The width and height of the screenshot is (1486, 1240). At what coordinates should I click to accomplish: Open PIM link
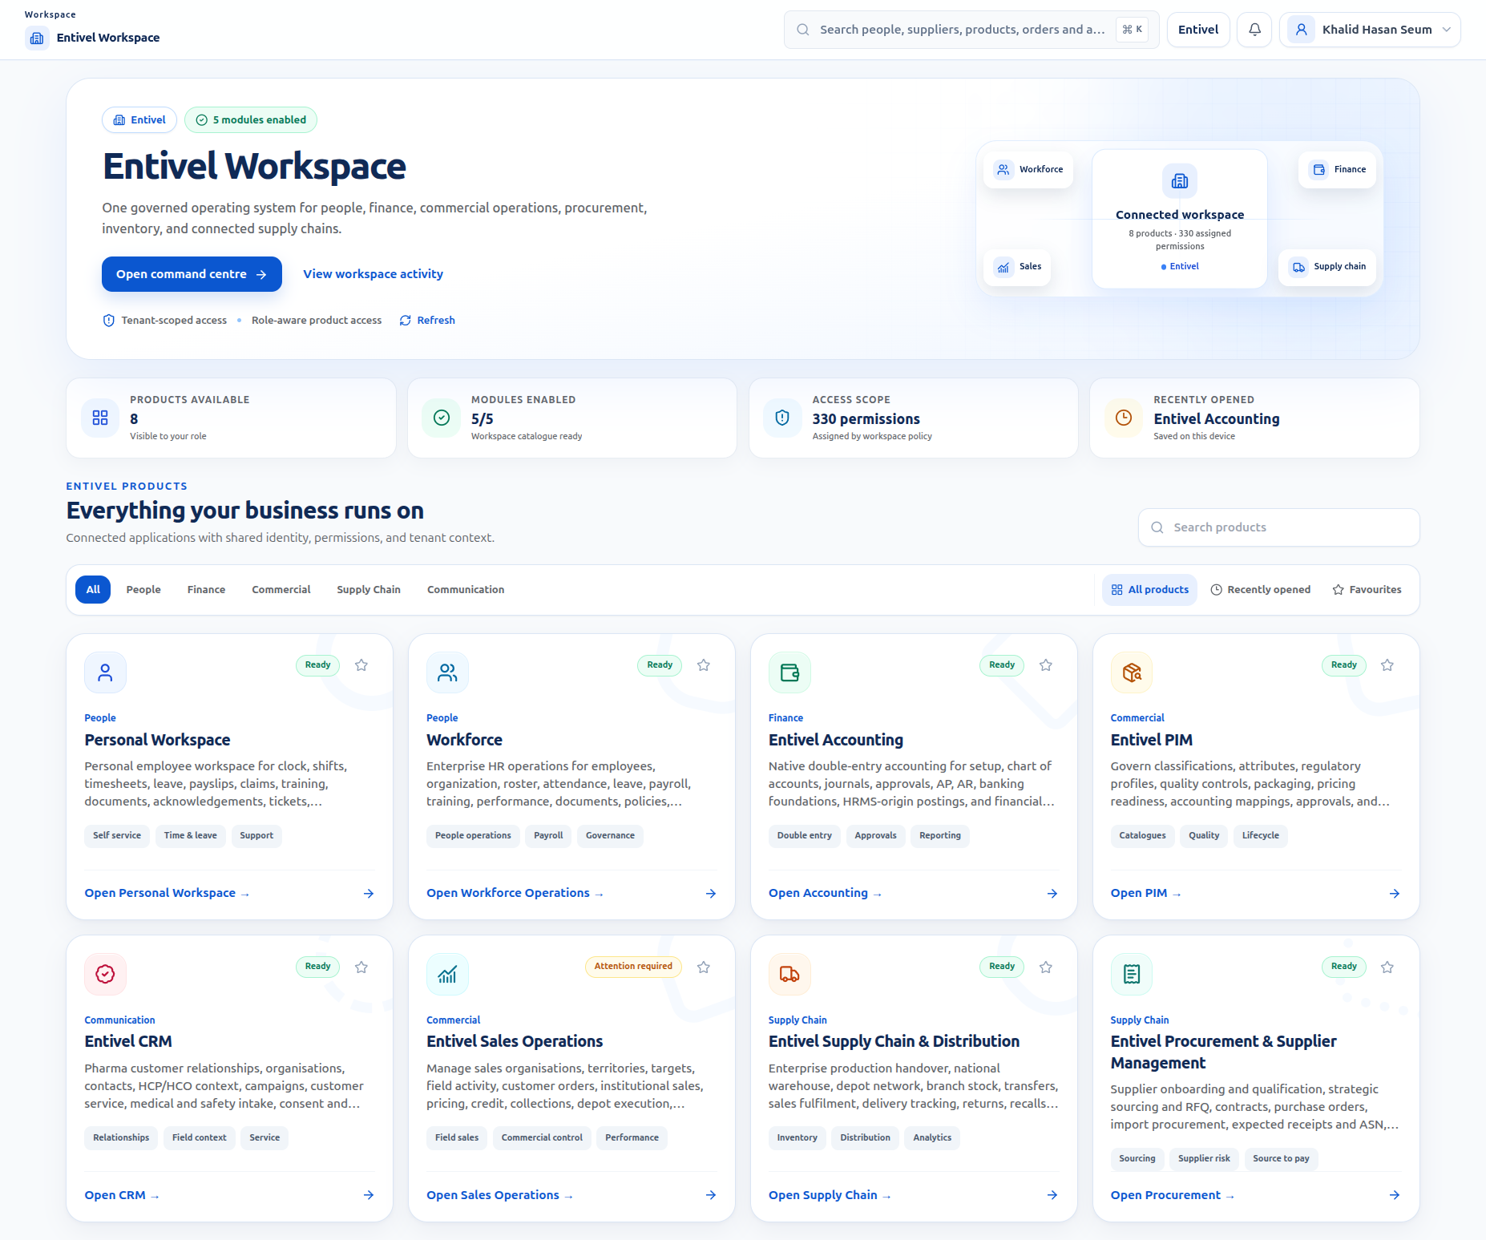point(1145,893)
